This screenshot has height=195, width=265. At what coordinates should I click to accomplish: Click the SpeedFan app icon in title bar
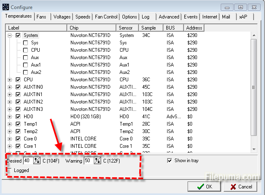pos(6,7)
